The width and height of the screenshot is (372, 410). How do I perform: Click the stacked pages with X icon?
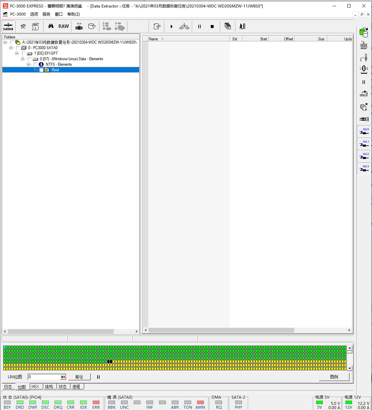click(364, 107)
